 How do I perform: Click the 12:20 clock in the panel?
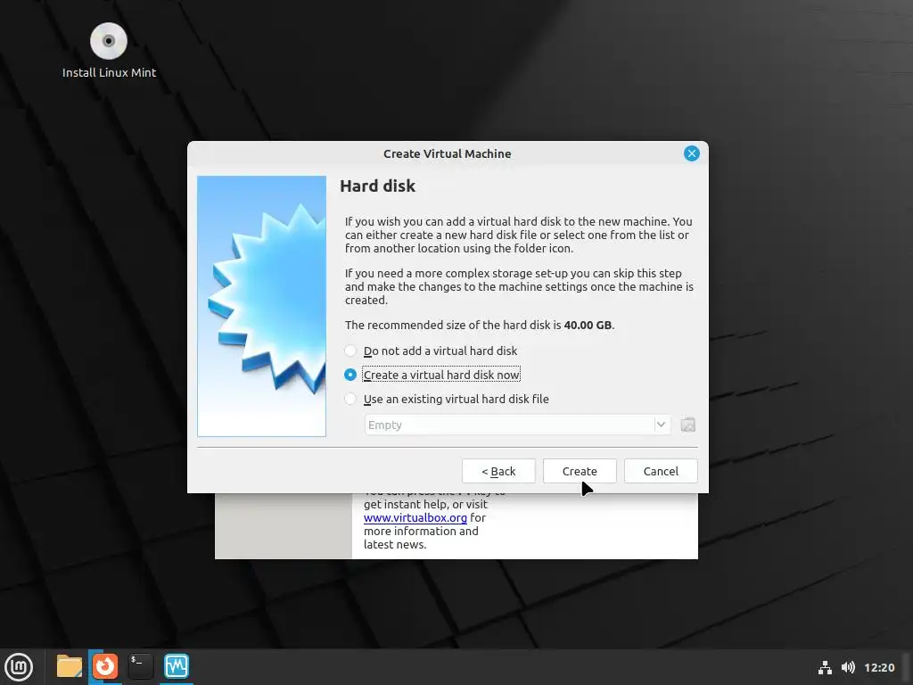[879, 667]
